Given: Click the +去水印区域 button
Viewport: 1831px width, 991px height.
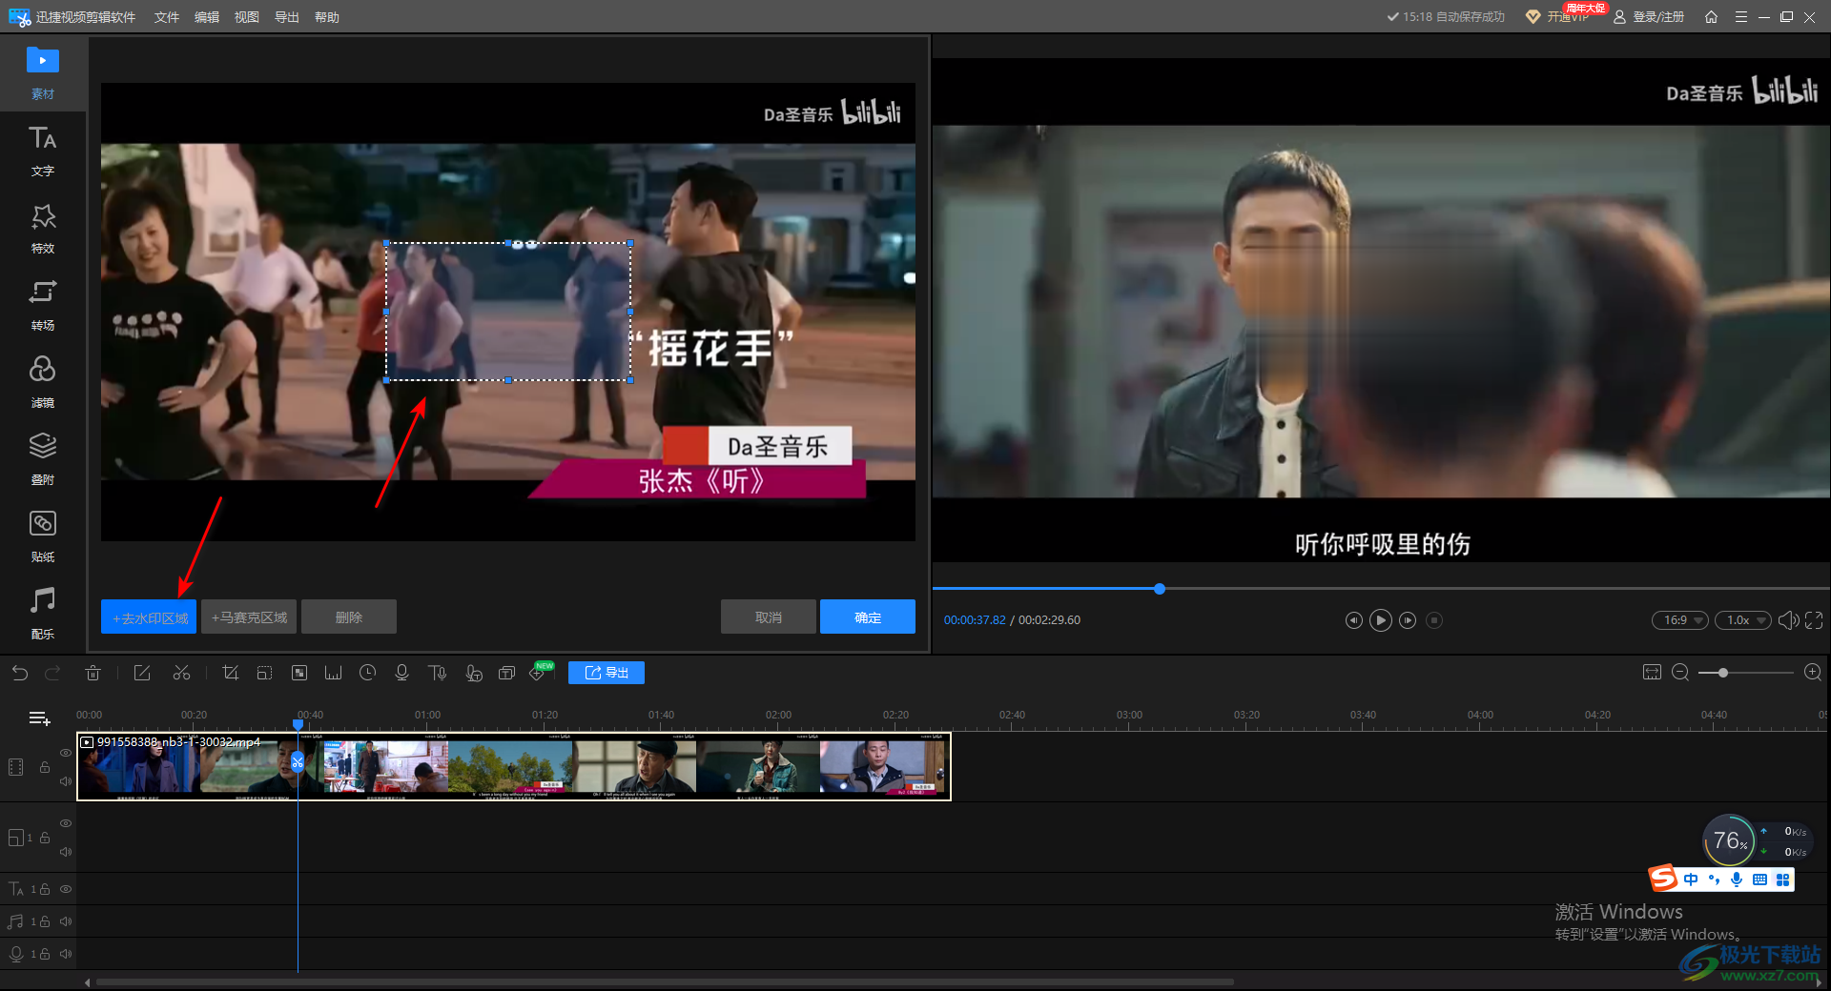Looking at the screenshot, I should click(x=149, y=617).
